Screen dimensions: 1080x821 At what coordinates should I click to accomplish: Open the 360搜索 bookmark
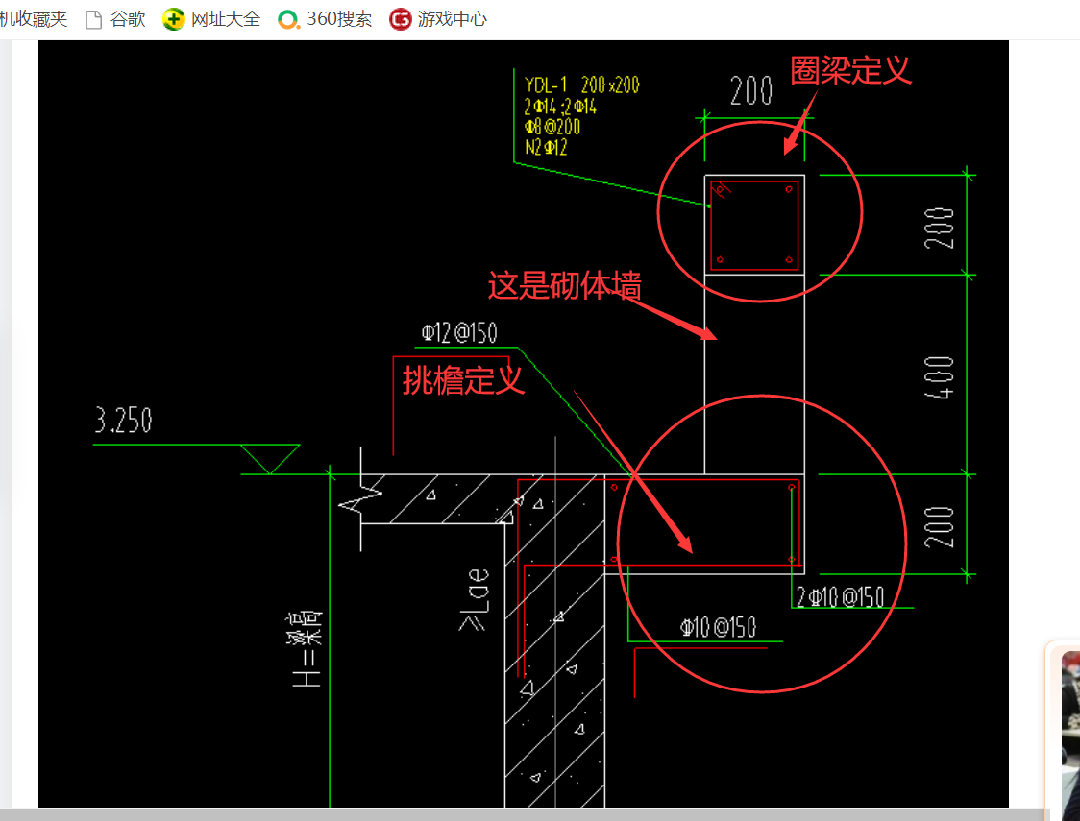point(325,19)
